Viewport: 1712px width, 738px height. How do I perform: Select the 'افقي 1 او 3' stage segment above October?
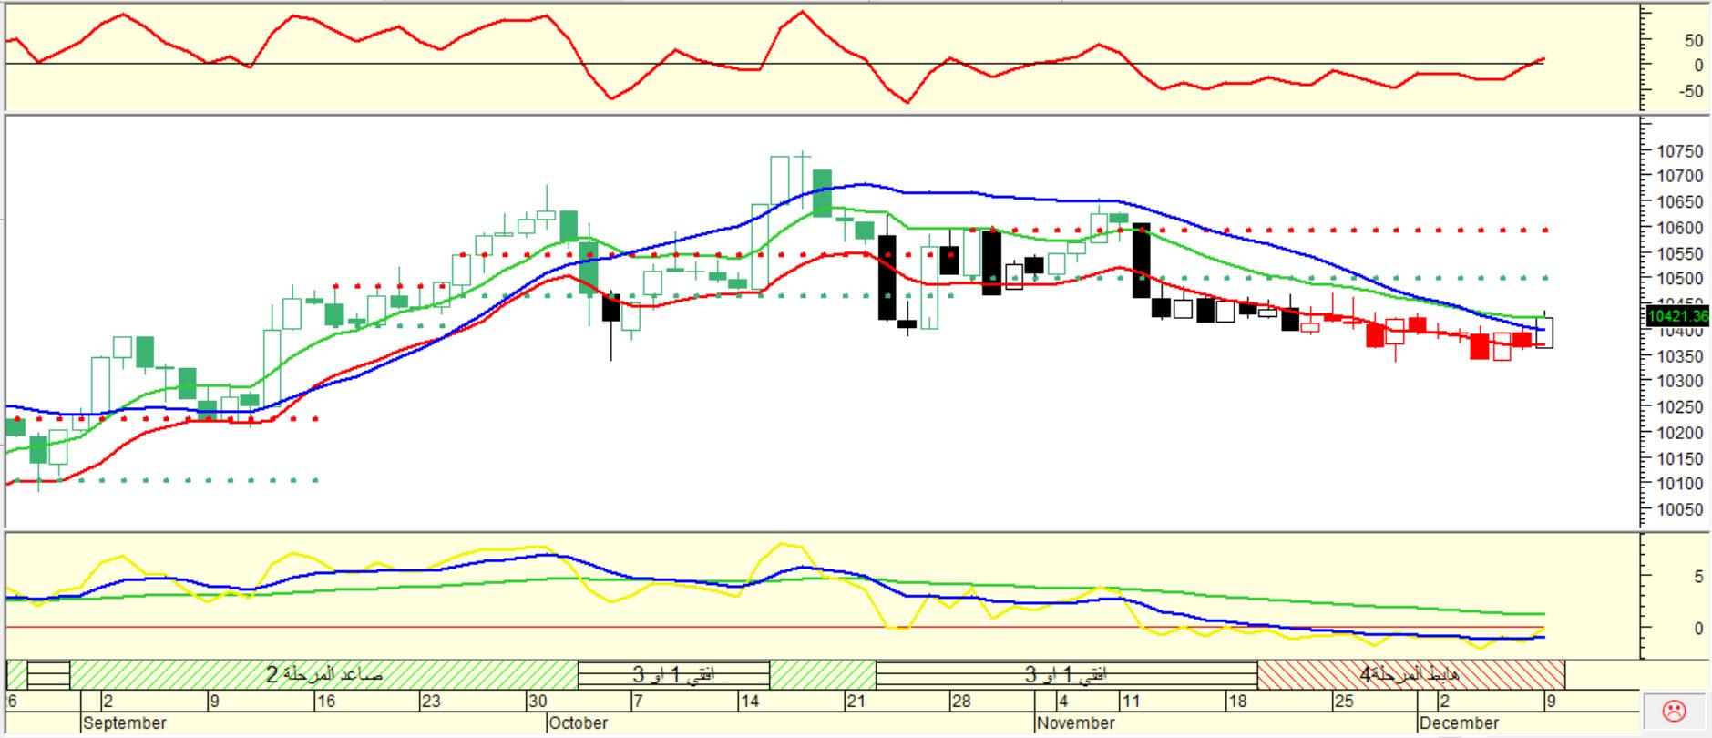click(674, 674)
